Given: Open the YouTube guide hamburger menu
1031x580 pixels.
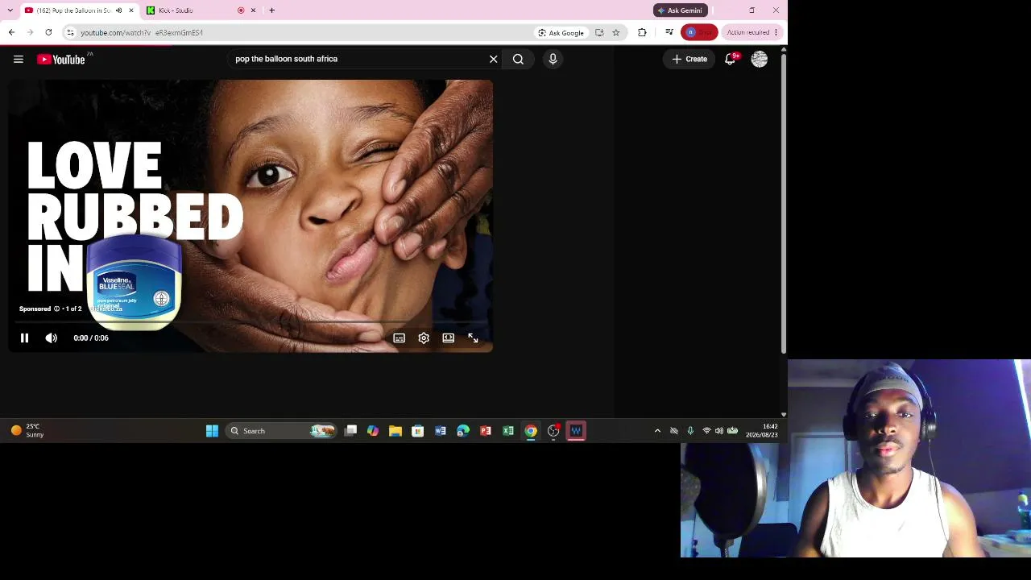Looking at the screenshot, I should 18,59.
